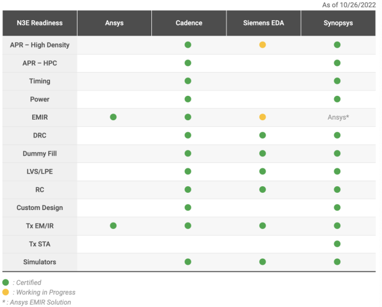Image resolution: width=382 pixels, height=307 pixels.
Task: Click Siemens EDA green dot in Simulators row
Action: tap(262, 262)
